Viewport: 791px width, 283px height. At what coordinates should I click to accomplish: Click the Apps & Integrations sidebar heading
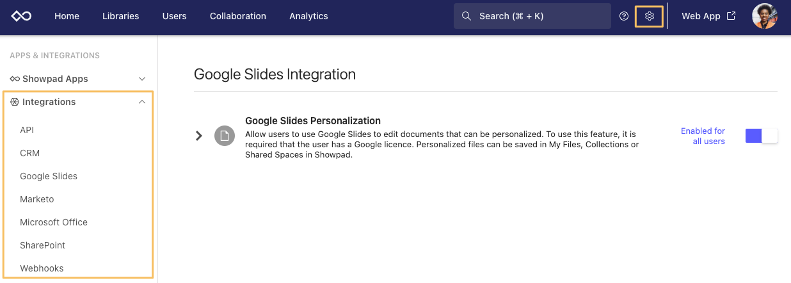(x=55, y=56)
